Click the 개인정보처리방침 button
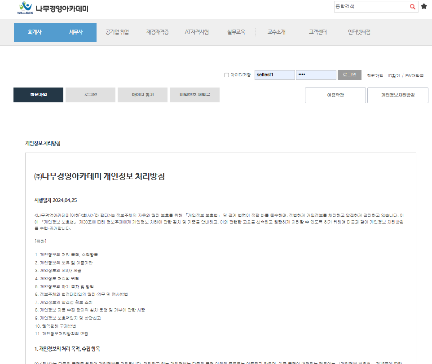Screen dimensions: 432x364 397,95
